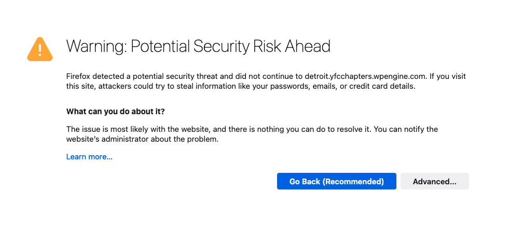The image size is (509, 231).
Task: Click the phrase "credit card details"
Action: [x=382, y=87]
